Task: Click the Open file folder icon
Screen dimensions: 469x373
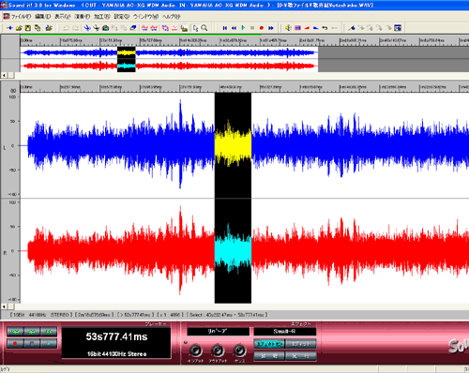Action: 19,28
